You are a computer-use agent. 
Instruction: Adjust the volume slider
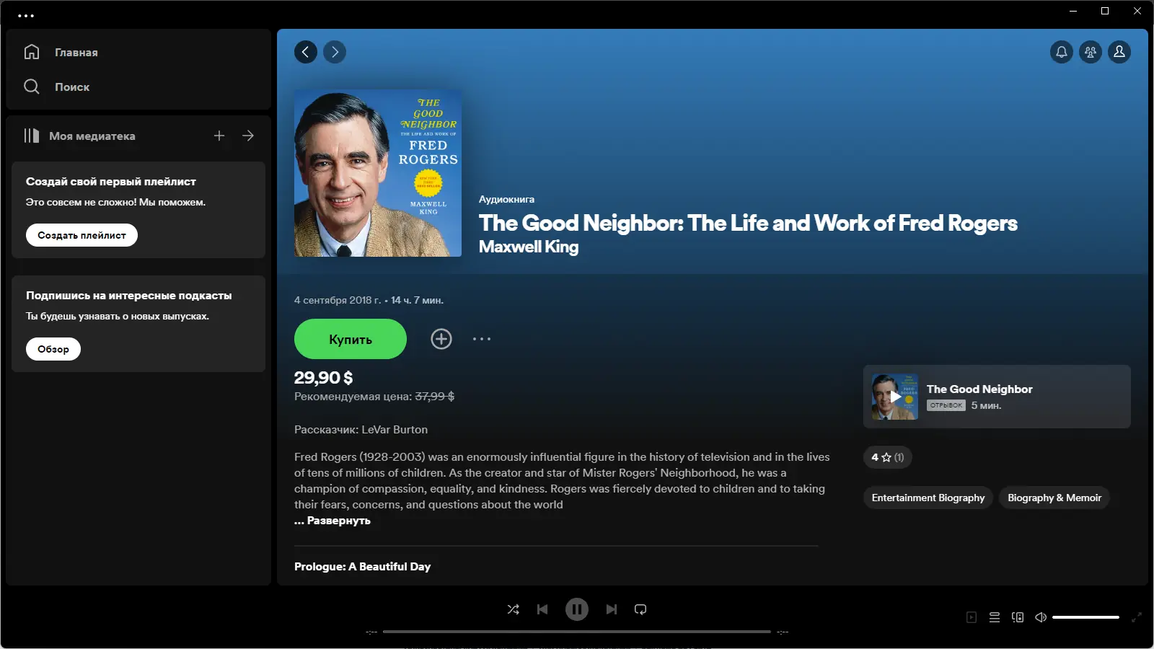[x=1085, y=617]
